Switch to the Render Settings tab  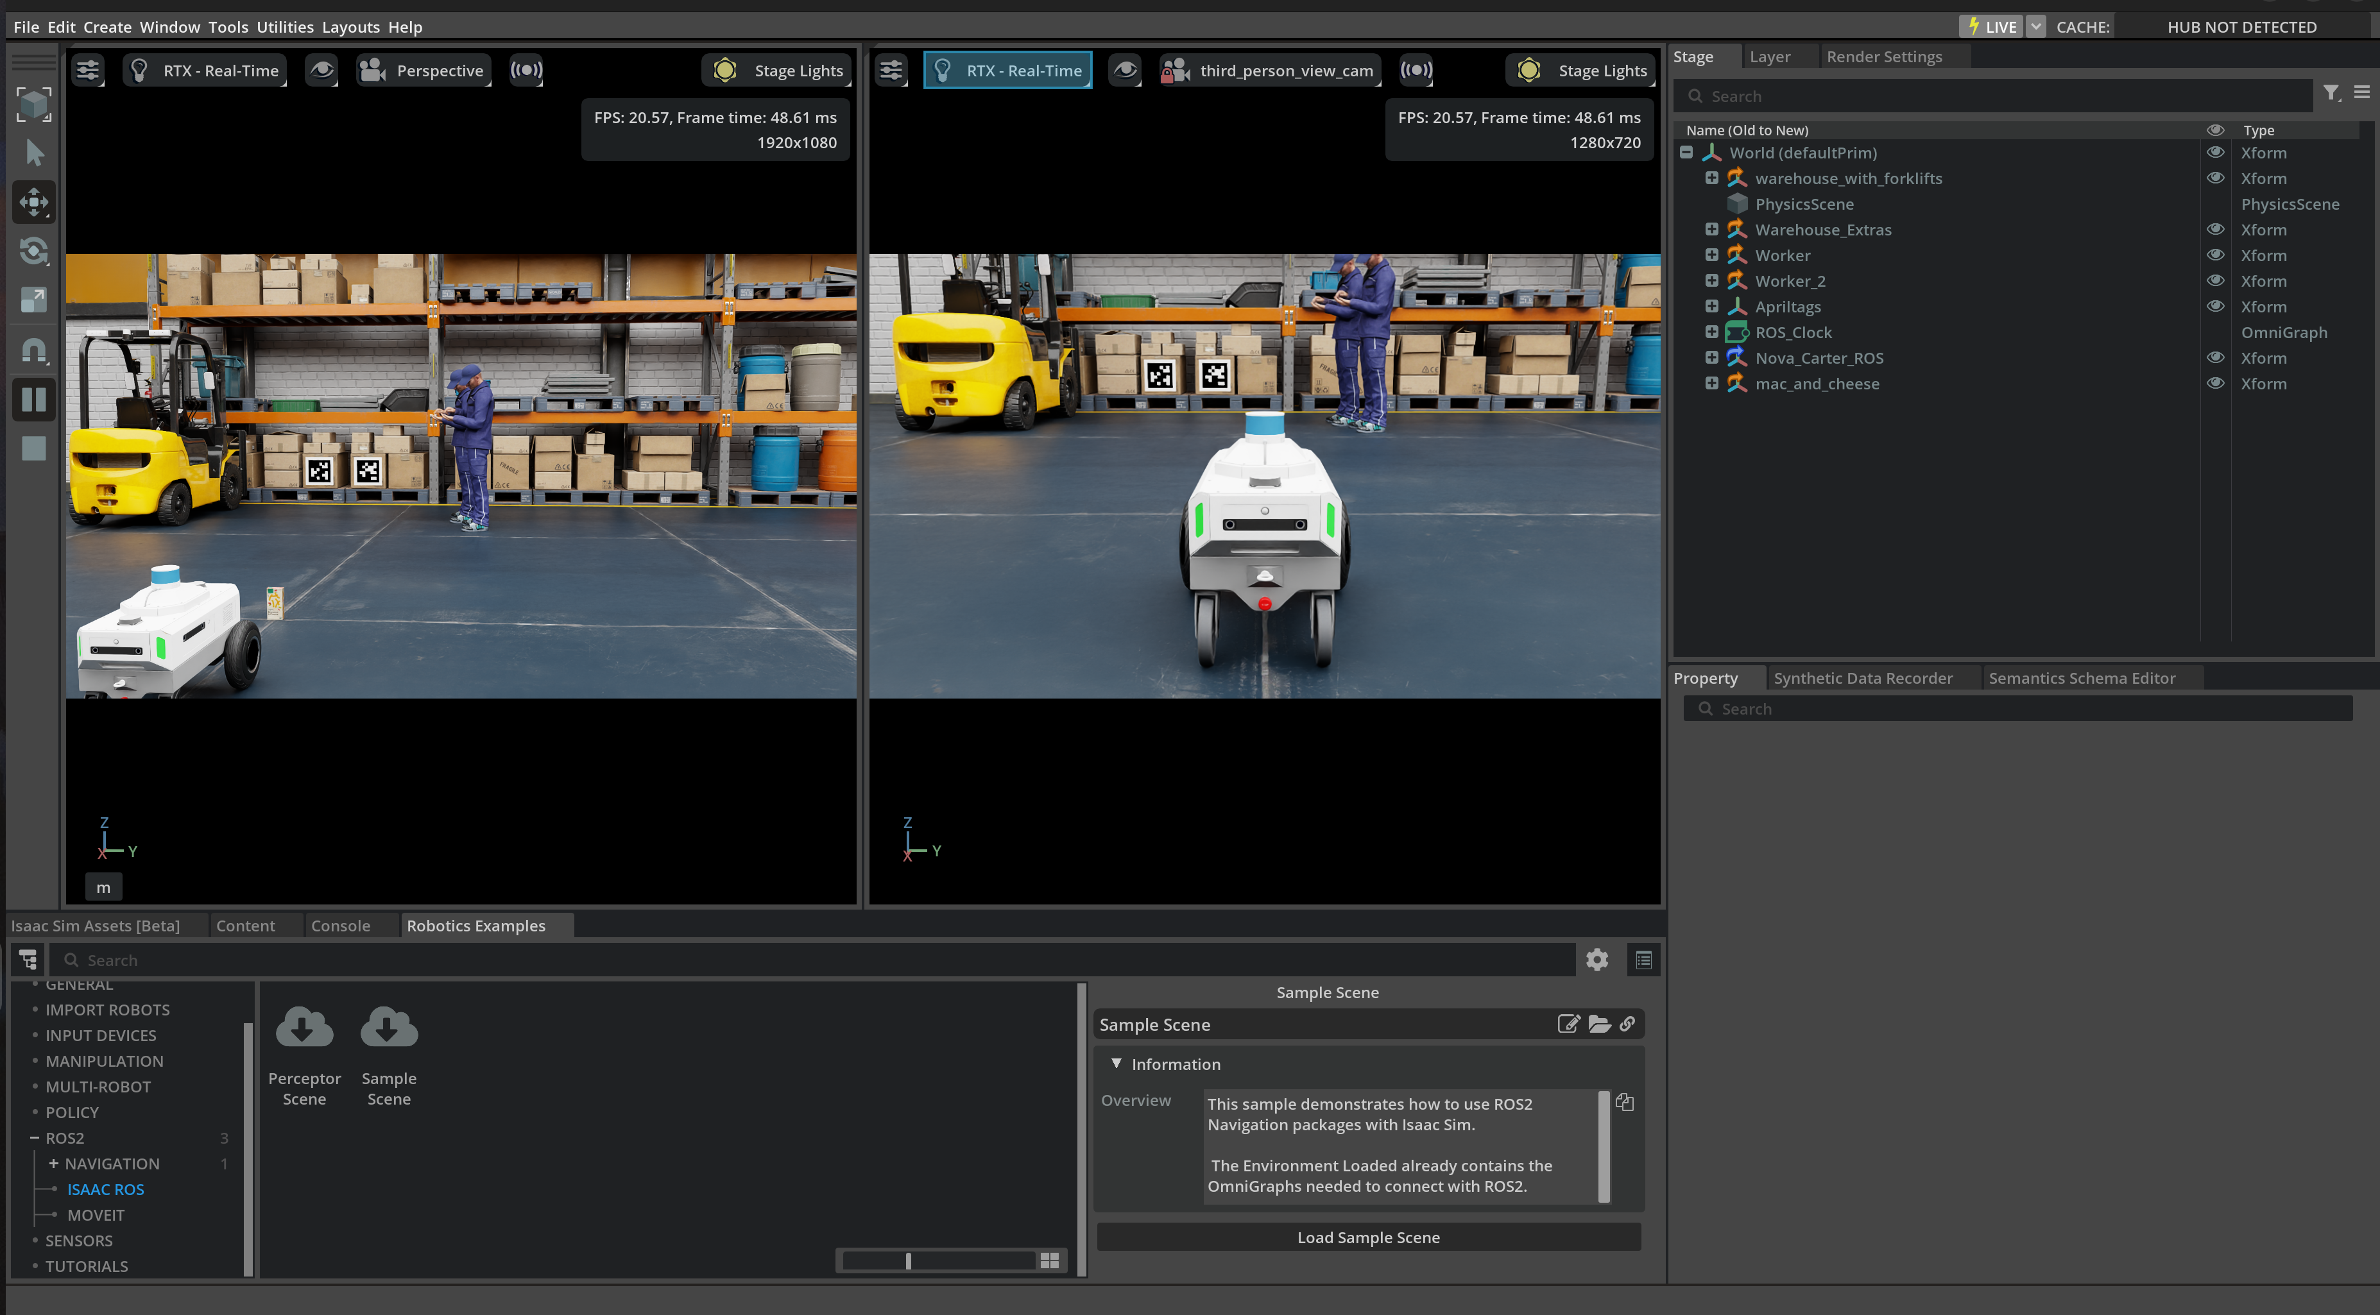(1884, 56)
